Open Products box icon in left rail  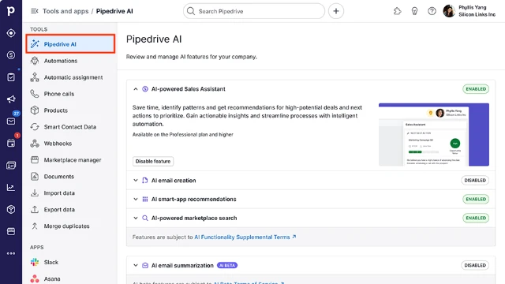tap(11, 209)
